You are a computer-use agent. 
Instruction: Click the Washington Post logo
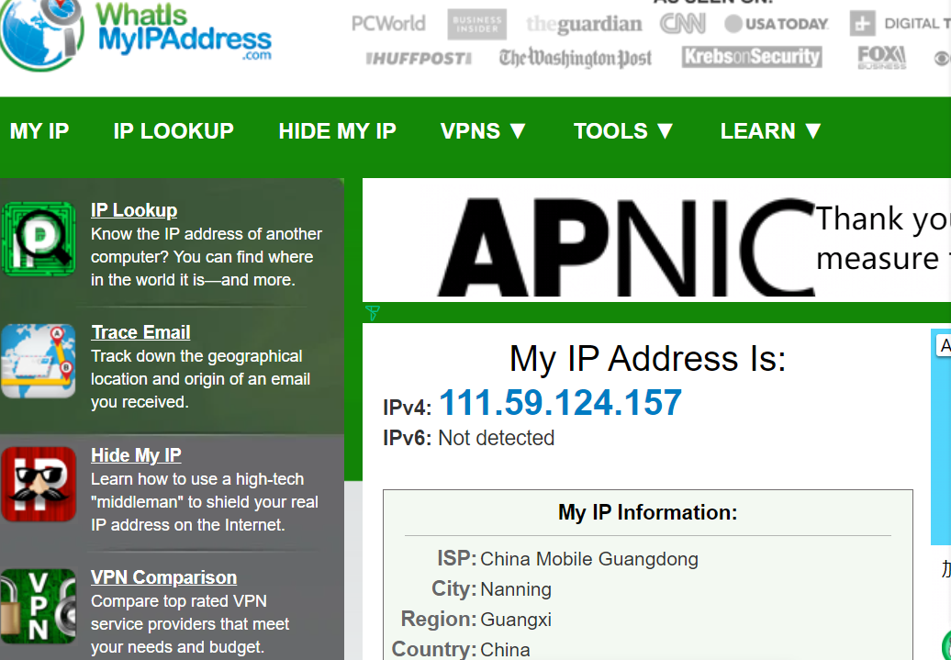click(x=575, y=58)
